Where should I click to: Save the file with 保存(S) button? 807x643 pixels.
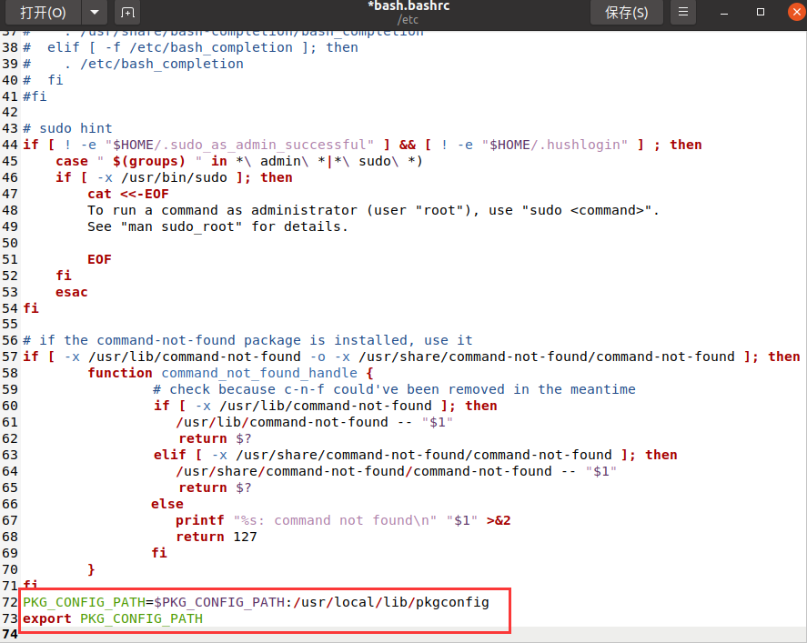[x=626, y=13]
